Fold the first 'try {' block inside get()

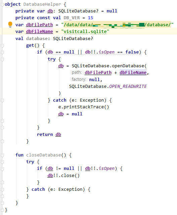(2, 59)
